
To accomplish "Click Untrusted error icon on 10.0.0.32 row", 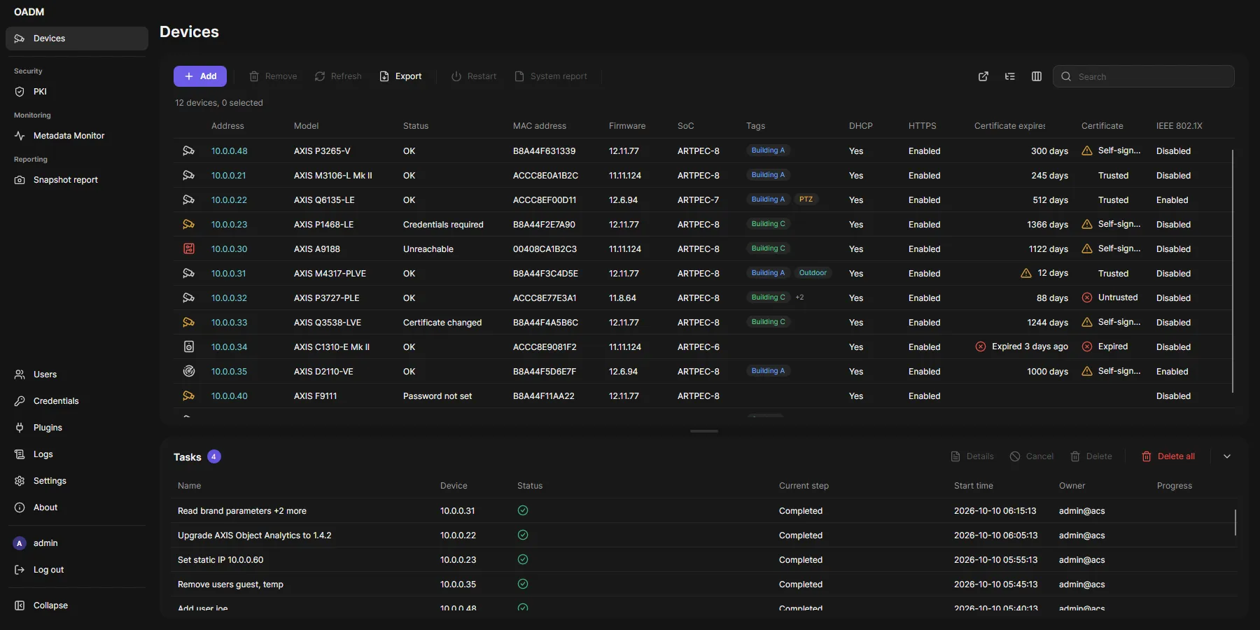I will click(1087, 297).
